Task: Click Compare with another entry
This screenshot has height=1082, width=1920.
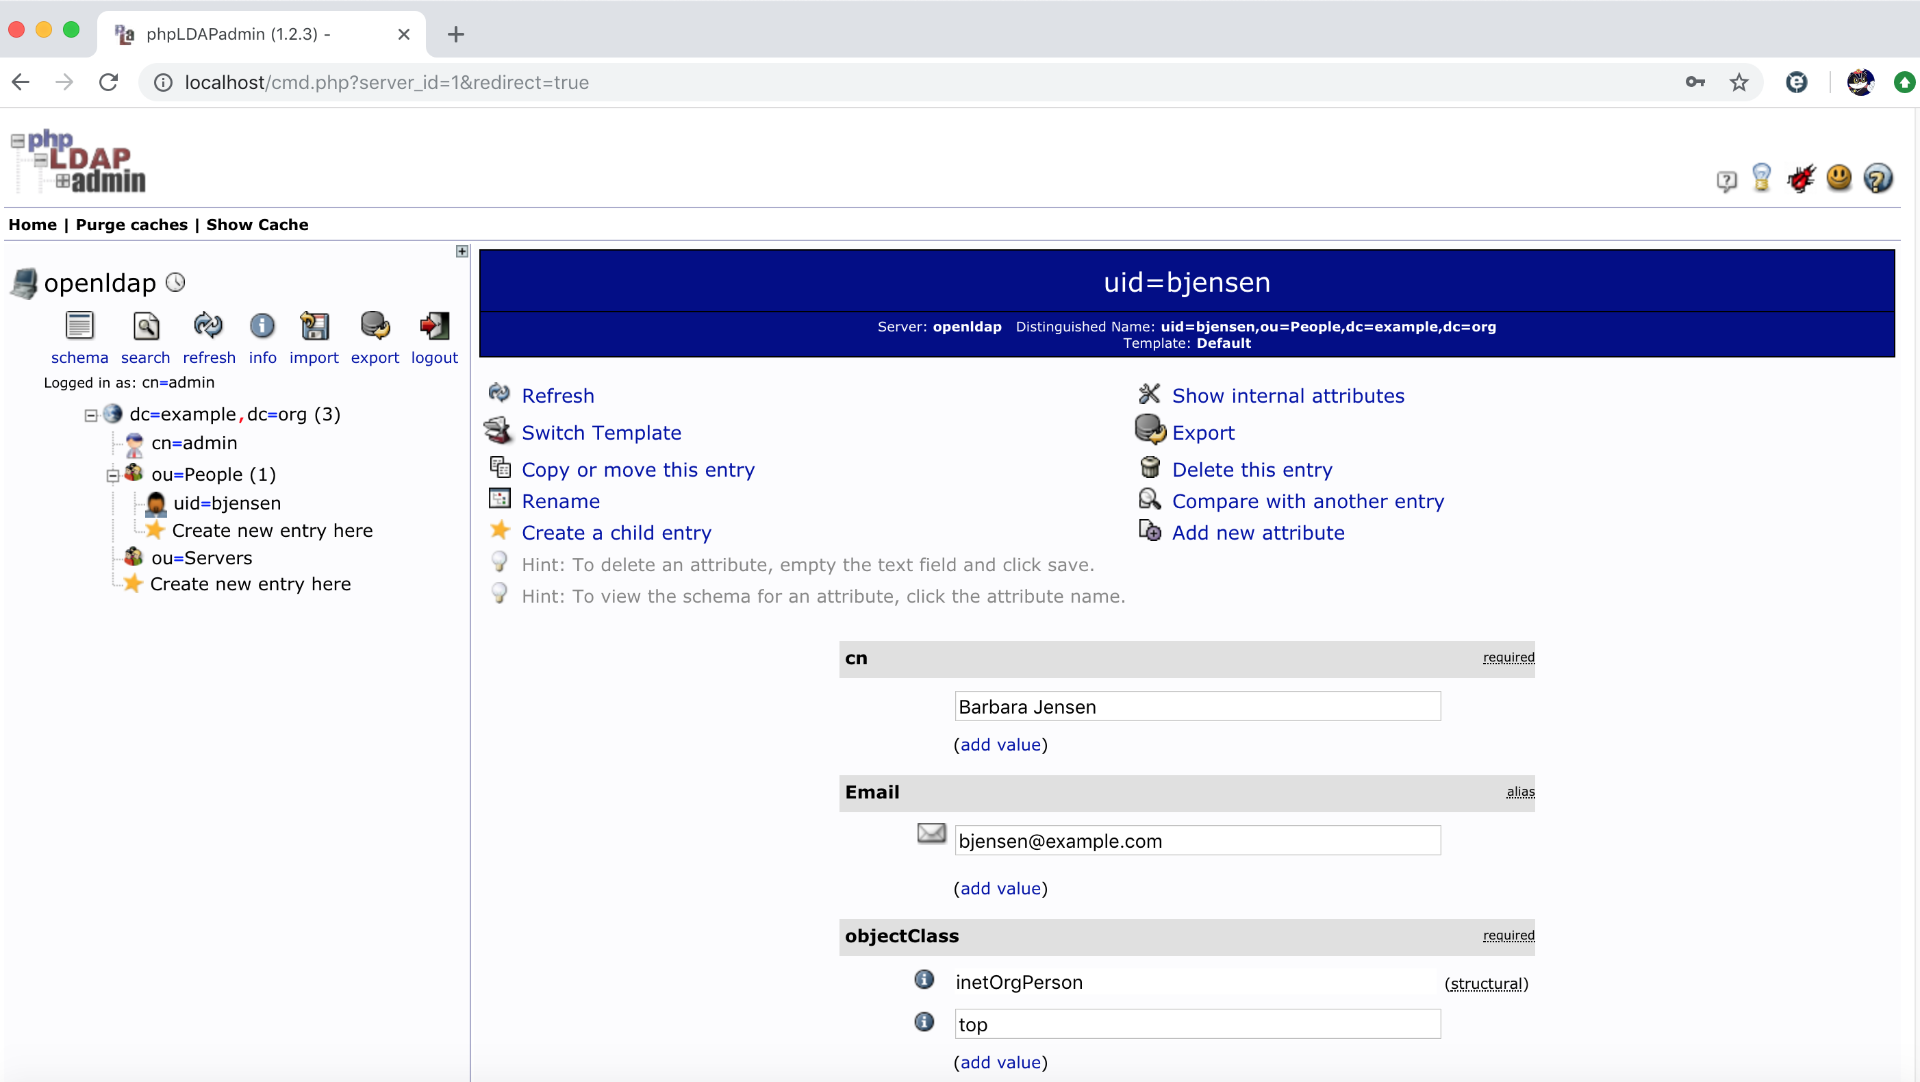Action: [x=1307, y=501]
